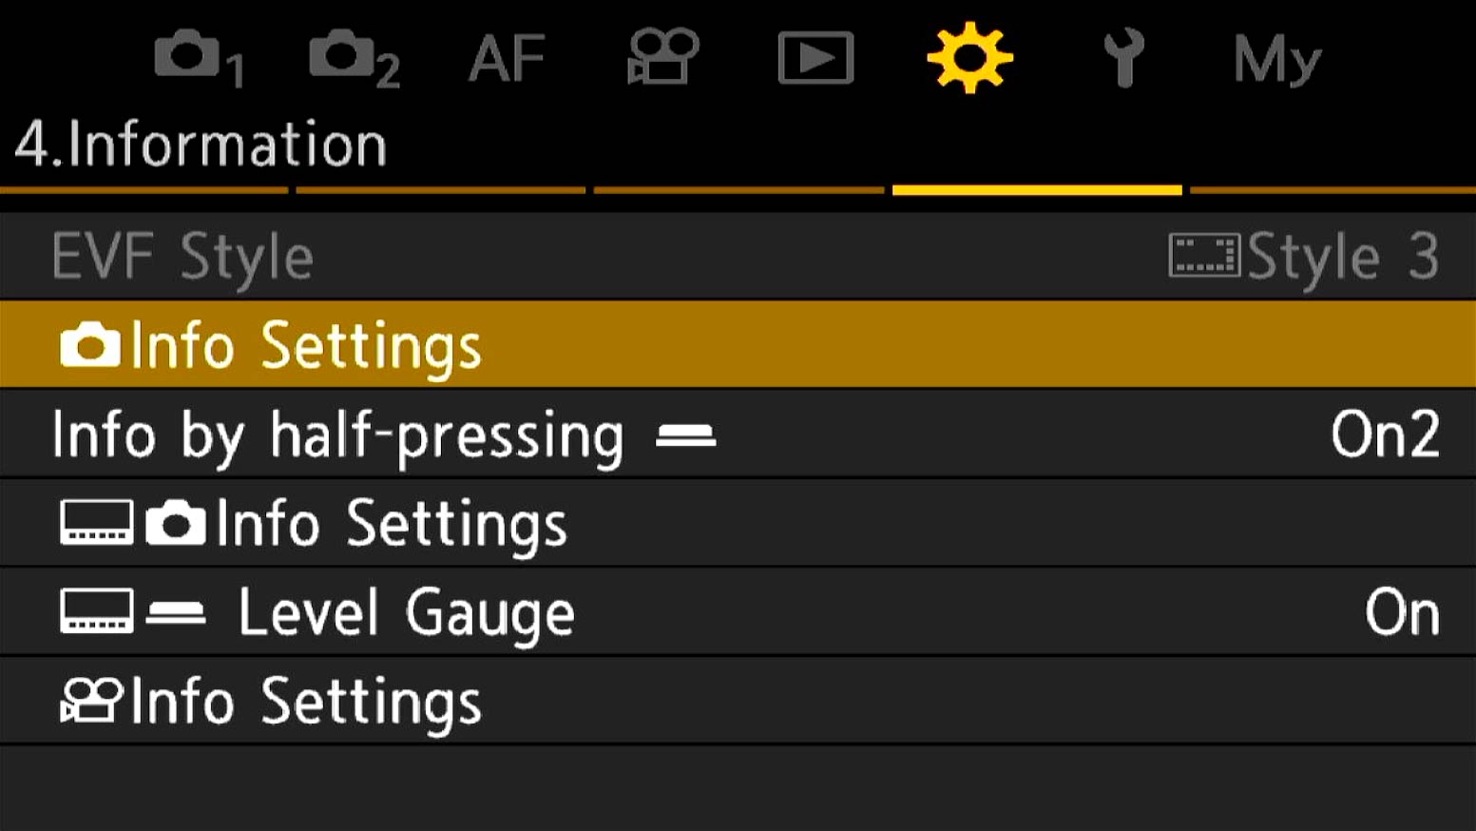
Task: Toggle the Level Gauge On value
Action: (1402, 612)
